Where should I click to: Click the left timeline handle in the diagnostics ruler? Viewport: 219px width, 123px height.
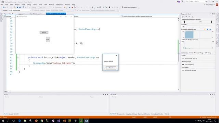coord(184,22)
